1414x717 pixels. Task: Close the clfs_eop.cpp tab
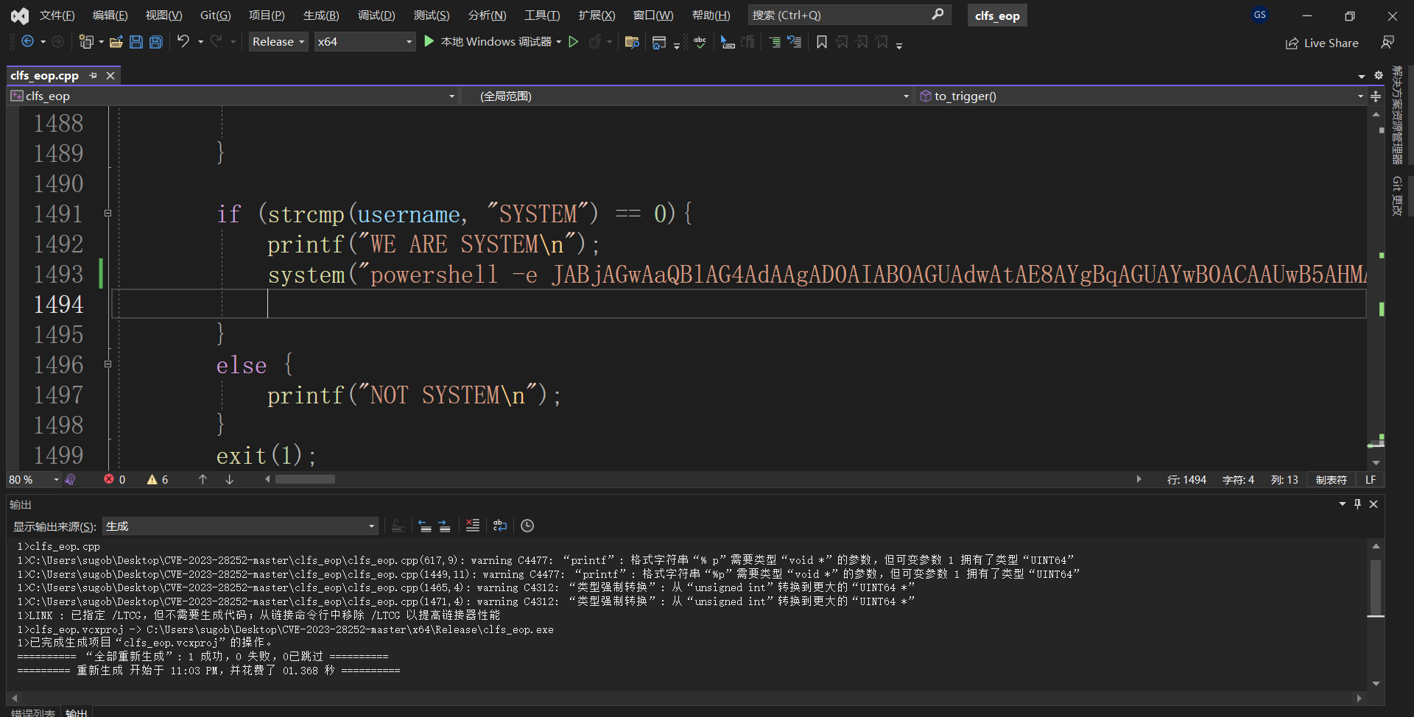(x=110, y=75)
